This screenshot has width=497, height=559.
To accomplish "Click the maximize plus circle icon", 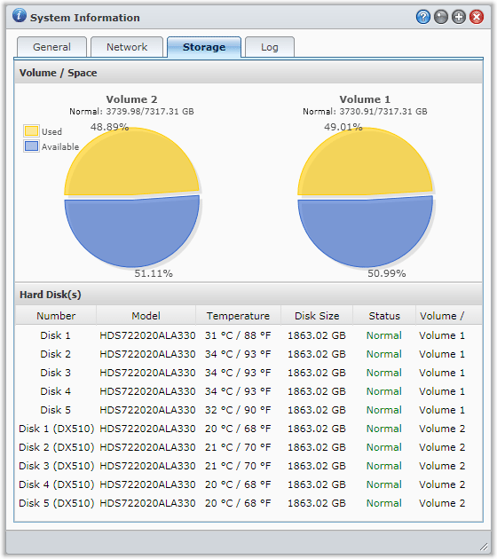I will 459,17.
